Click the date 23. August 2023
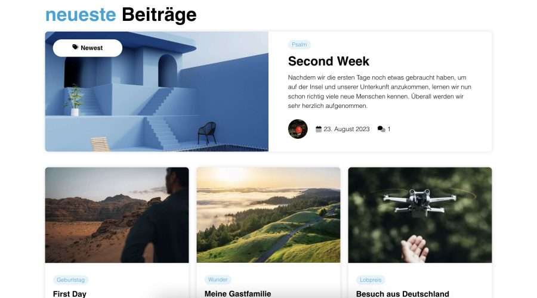Screen dimensions: 537x298 click(x=346, y=129)
